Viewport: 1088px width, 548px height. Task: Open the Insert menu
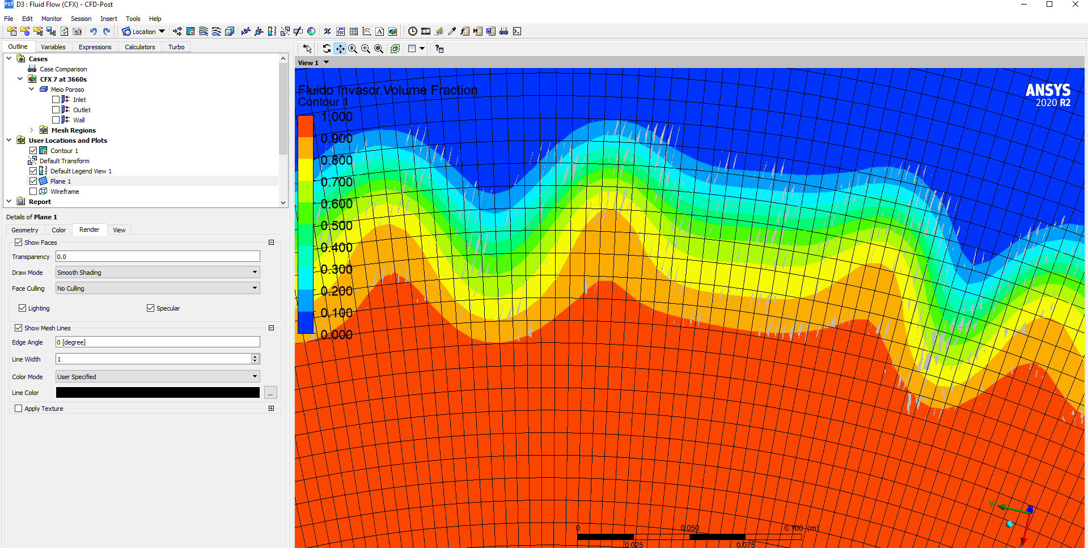pyautogui.click(x=108, y=19)
